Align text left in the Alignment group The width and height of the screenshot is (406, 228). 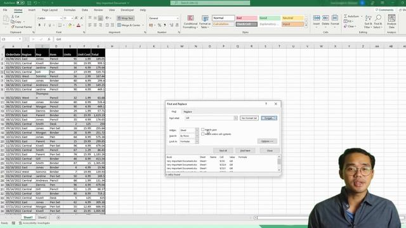[90, 25]
